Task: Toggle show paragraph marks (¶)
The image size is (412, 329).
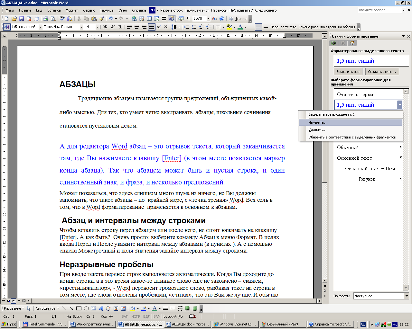Action: tap(188, 19)
